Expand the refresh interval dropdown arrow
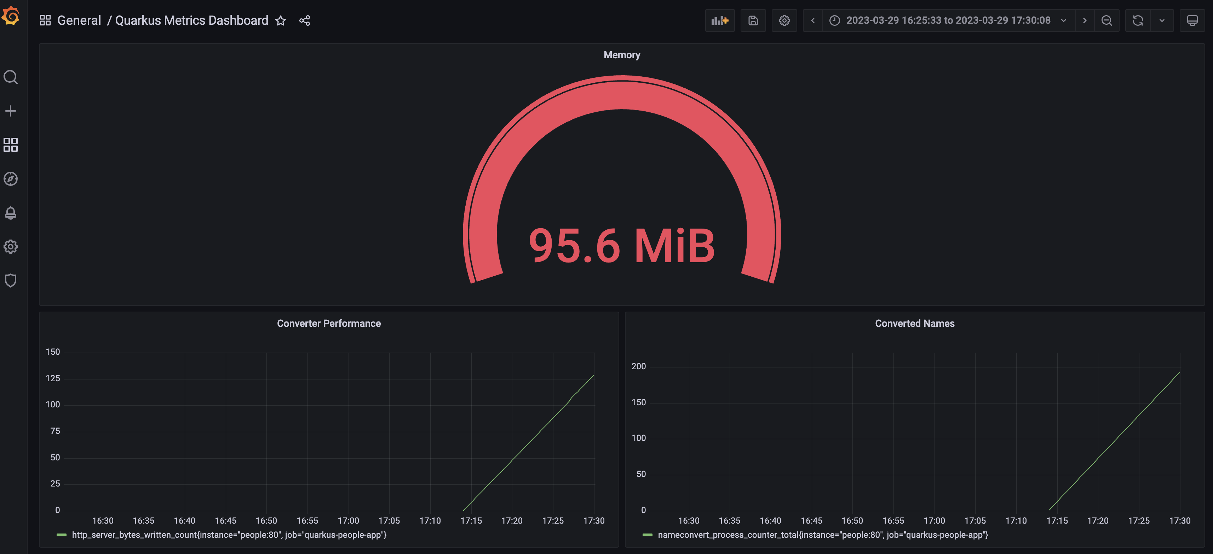This screenshot has width=1213, height=554. click(x=1162, y=21)
